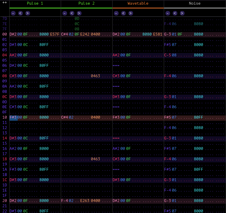
Task: Collapse the Pulse 2 channel with minus button
Action: click(x=65, y=13)
